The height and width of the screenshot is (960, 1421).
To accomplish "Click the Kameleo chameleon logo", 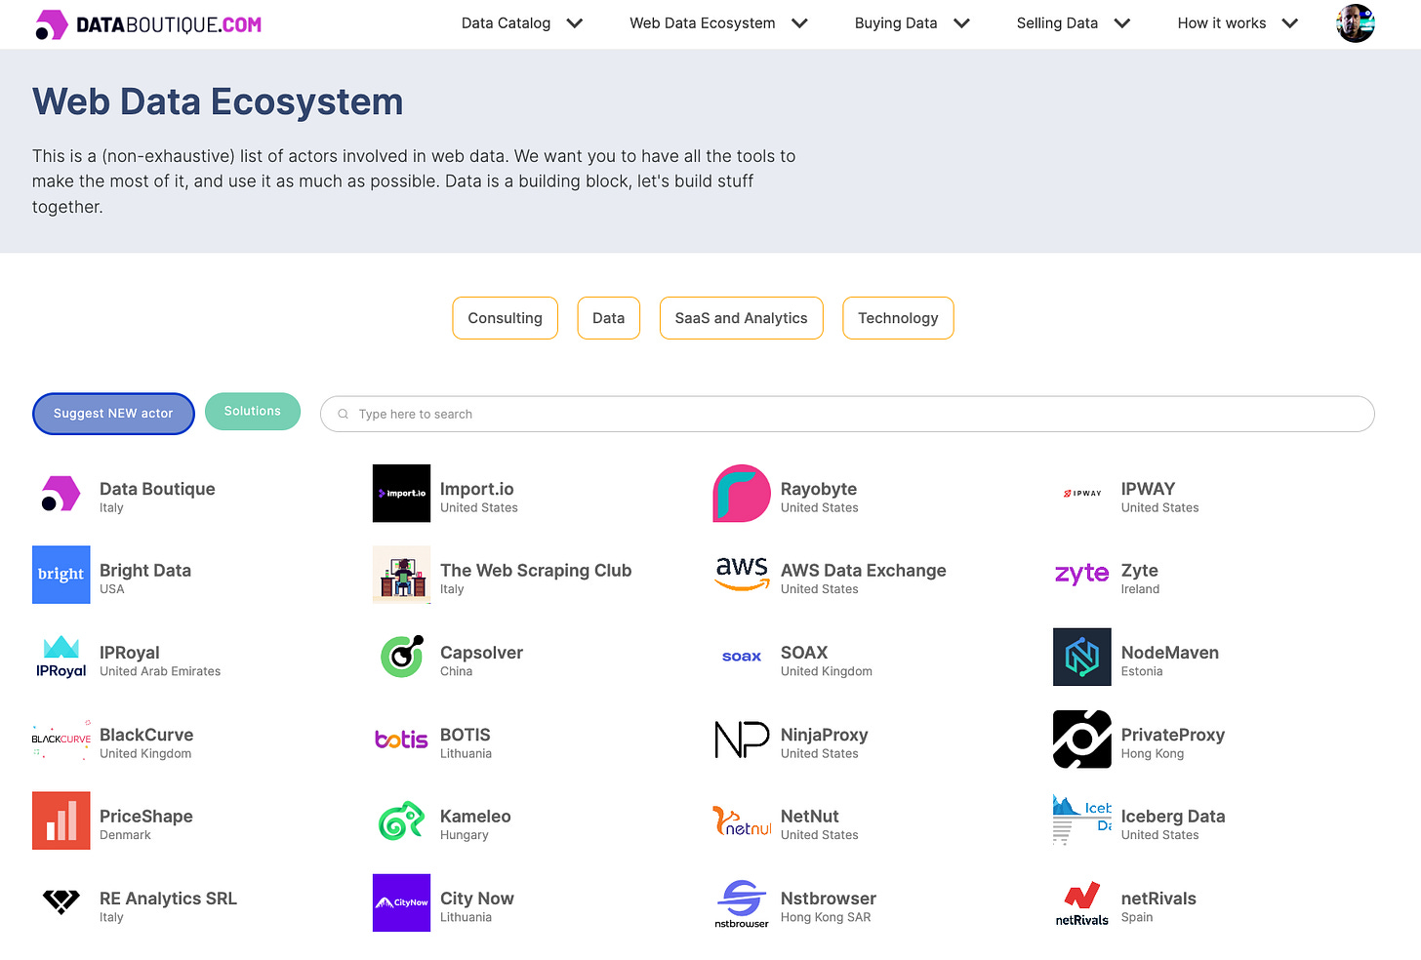I will pos(401,820).
